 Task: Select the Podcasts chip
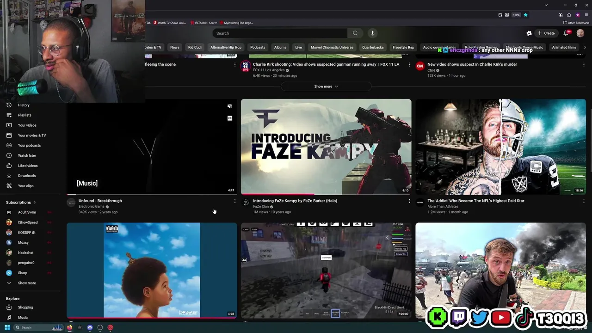(x=258, y=47)
